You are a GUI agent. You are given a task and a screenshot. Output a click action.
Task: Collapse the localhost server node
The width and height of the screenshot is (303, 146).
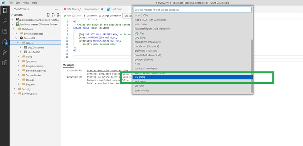point(12,24)
